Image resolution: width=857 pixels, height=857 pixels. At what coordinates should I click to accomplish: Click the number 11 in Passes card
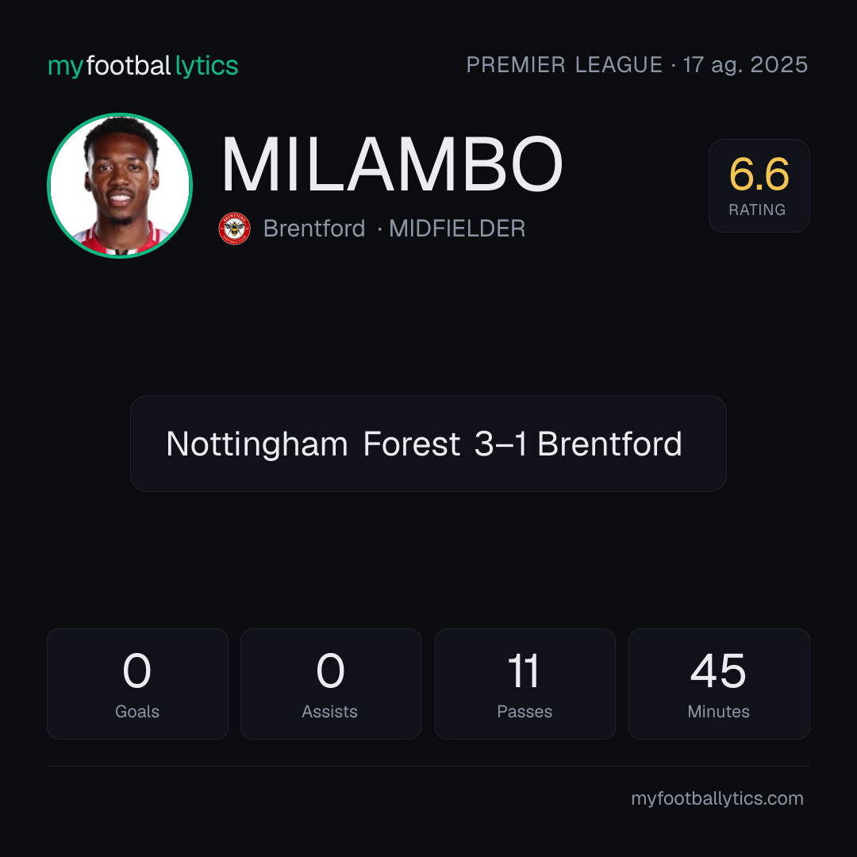523,671
